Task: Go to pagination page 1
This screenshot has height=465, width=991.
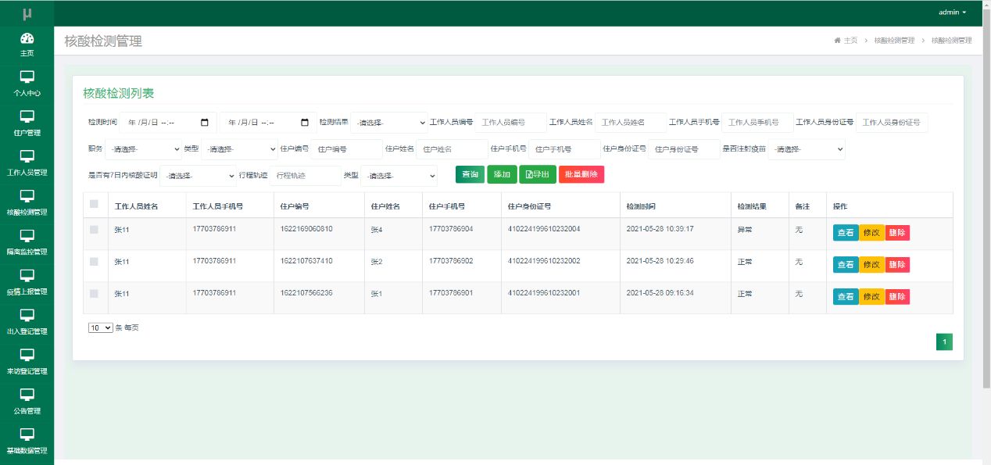Action: click(x=944, y=342)
